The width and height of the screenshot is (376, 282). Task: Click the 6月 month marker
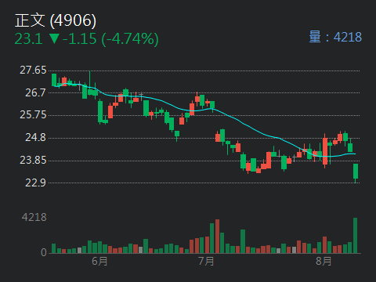99,261
